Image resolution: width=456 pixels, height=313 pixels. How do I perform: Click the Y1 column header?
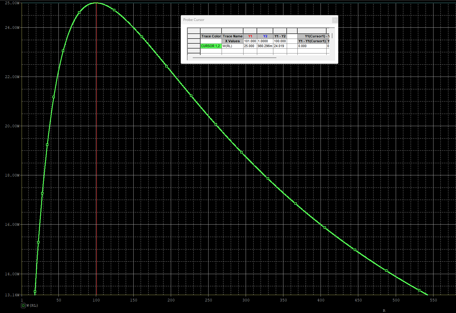click(250, 36)
